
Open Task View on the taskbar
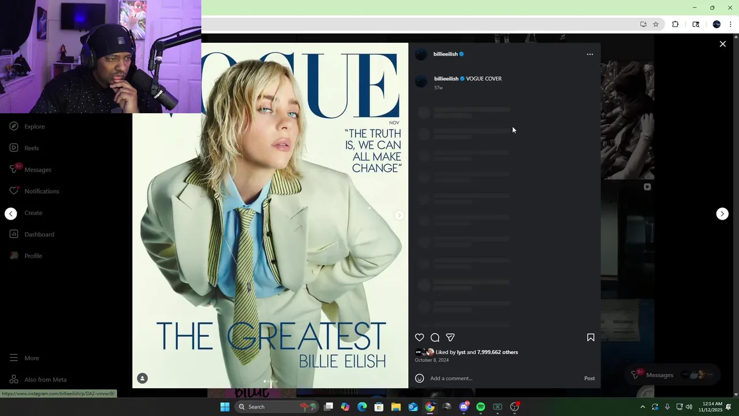pos(329,407)
